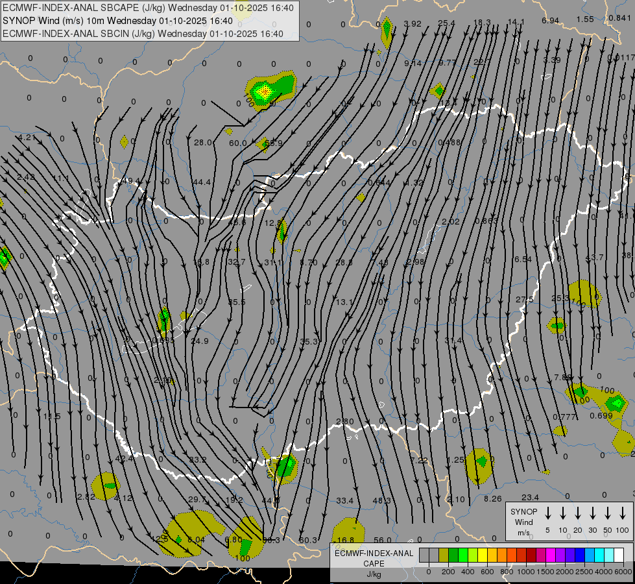635x584 pixels.
Task: Select the 20 m/s wind arrow symbol
Action: point(578,513)
